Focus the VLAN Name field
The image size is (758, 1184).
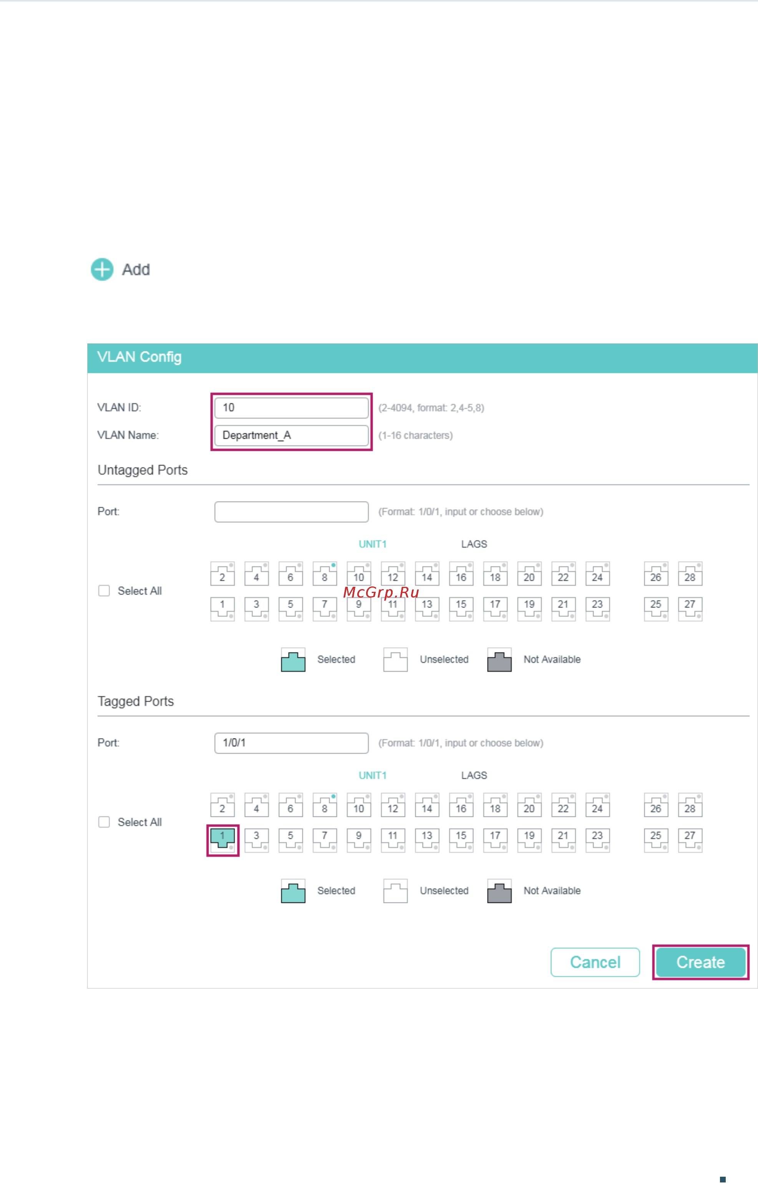(x=291, y=436)
